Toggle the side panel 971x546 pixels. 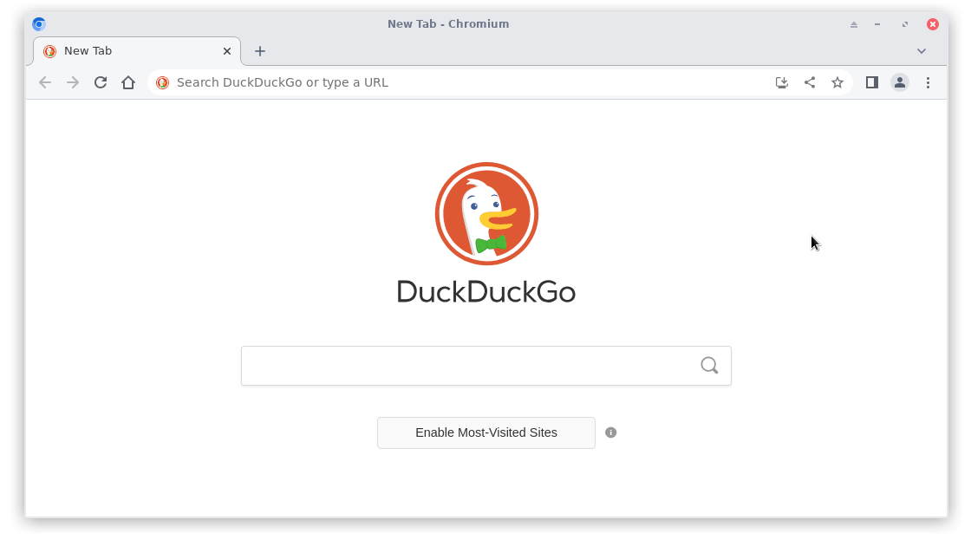coord(872,82)
